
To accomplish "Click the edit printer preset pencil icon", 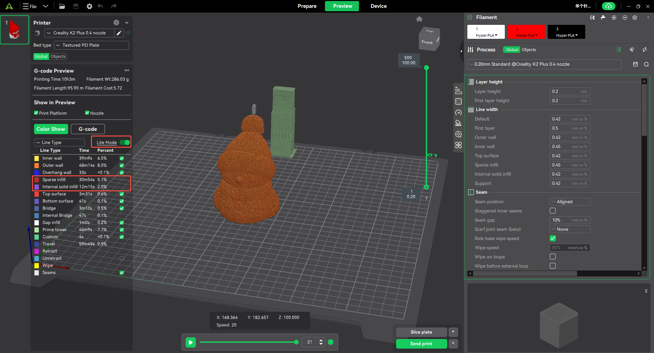I will 119,33.
